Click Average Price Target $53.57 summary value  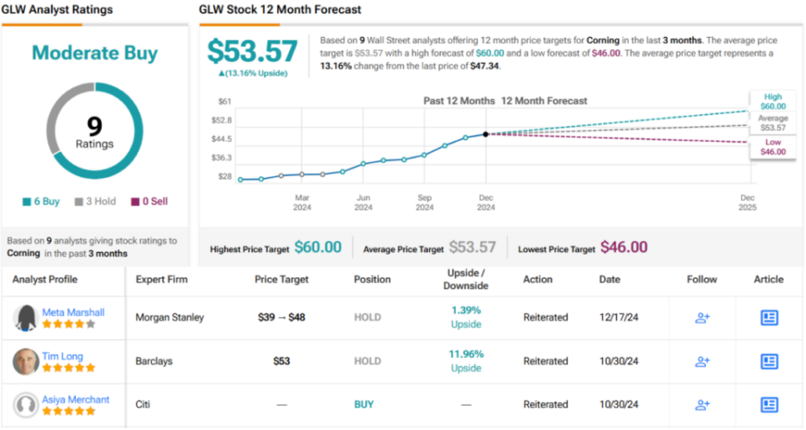coord(473,248)
